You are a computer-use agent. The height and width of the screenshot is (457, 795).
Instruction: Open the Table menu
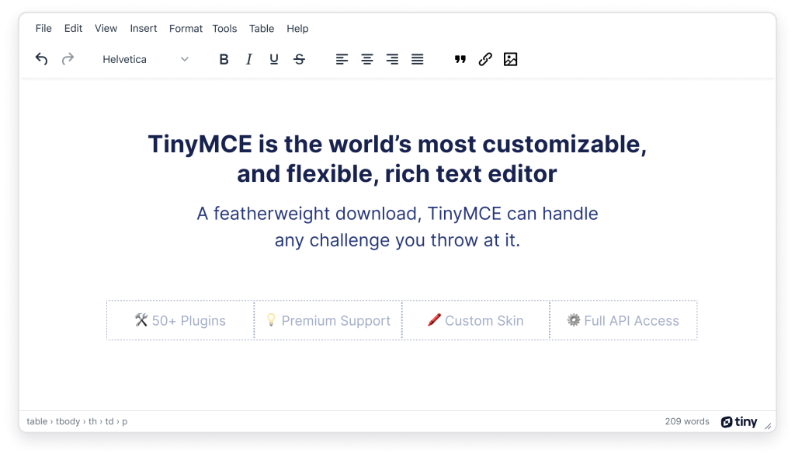coord(262,29)
